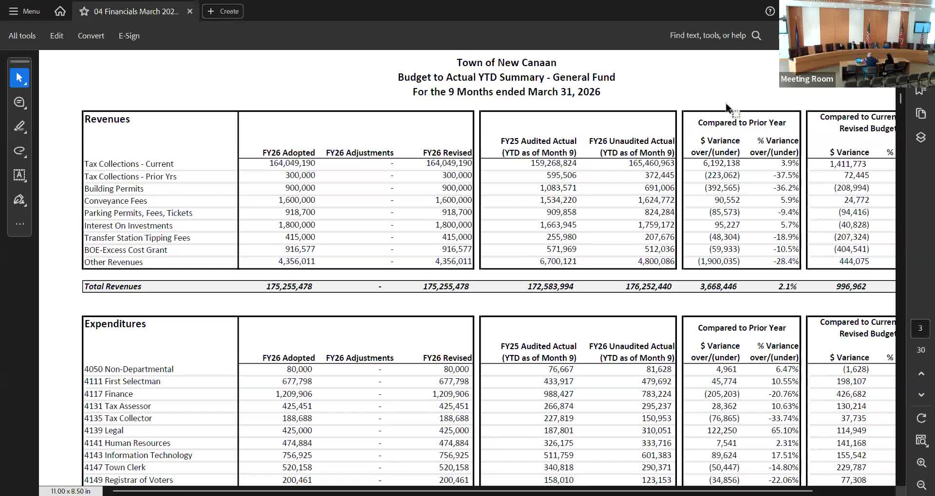Click the Create button
The height and width of the screenshot is (496, 935).
pos(223,11)
